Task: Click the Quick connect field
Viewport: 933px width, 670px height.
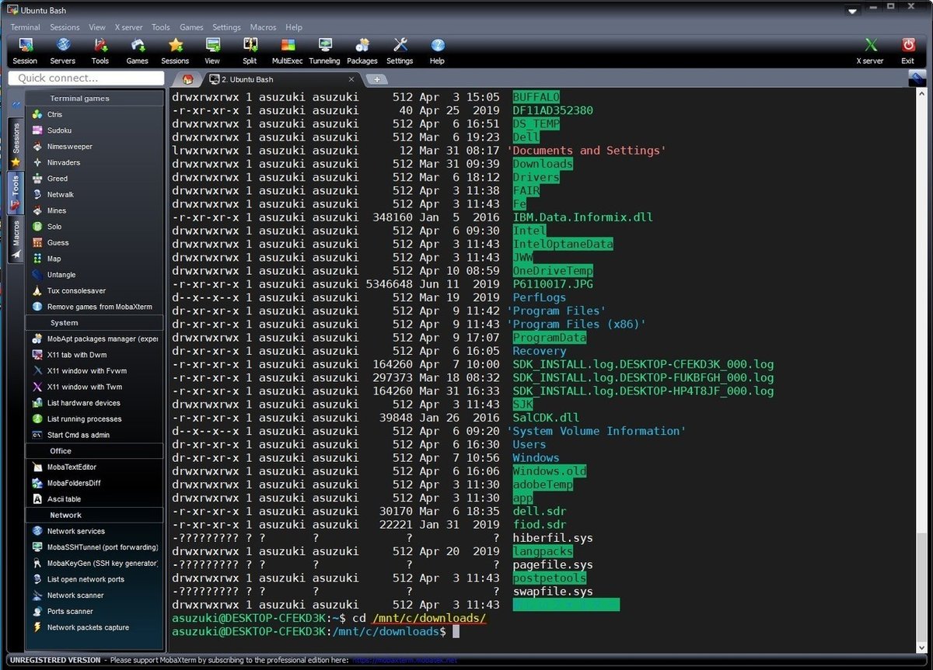Action: click(x=86, y=78)
